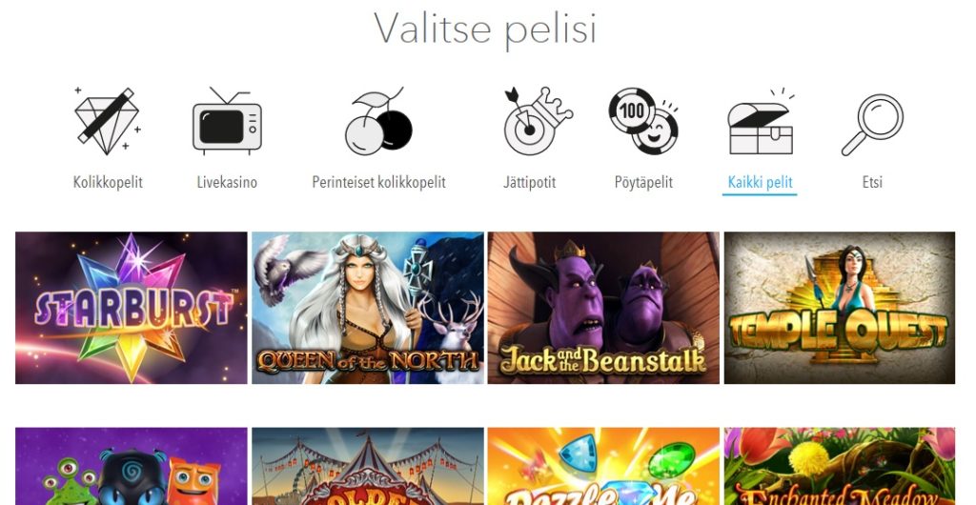Click the magnifying glass Etsi icon
Screen dimensions: 976x505
click(x=872, y=125)
